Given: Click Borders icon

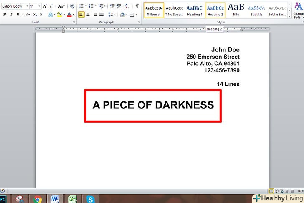Looking at the screenshot, I should 132,14.
